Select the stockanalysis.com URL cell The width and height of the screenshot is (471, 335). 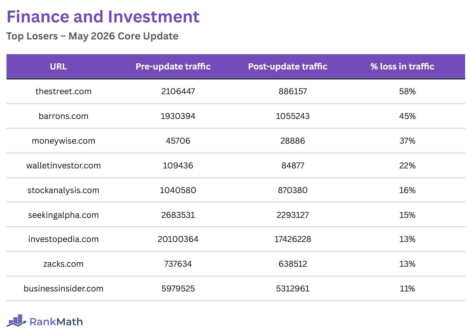point(64,190)
